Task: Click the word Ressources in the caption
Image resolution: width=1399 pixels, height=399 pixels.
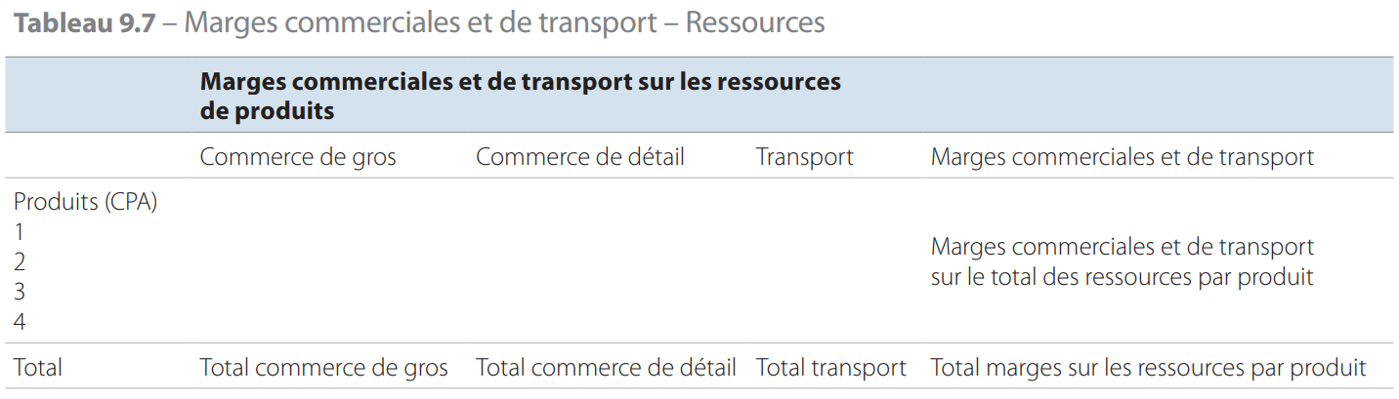Action: tap(755, 22)
